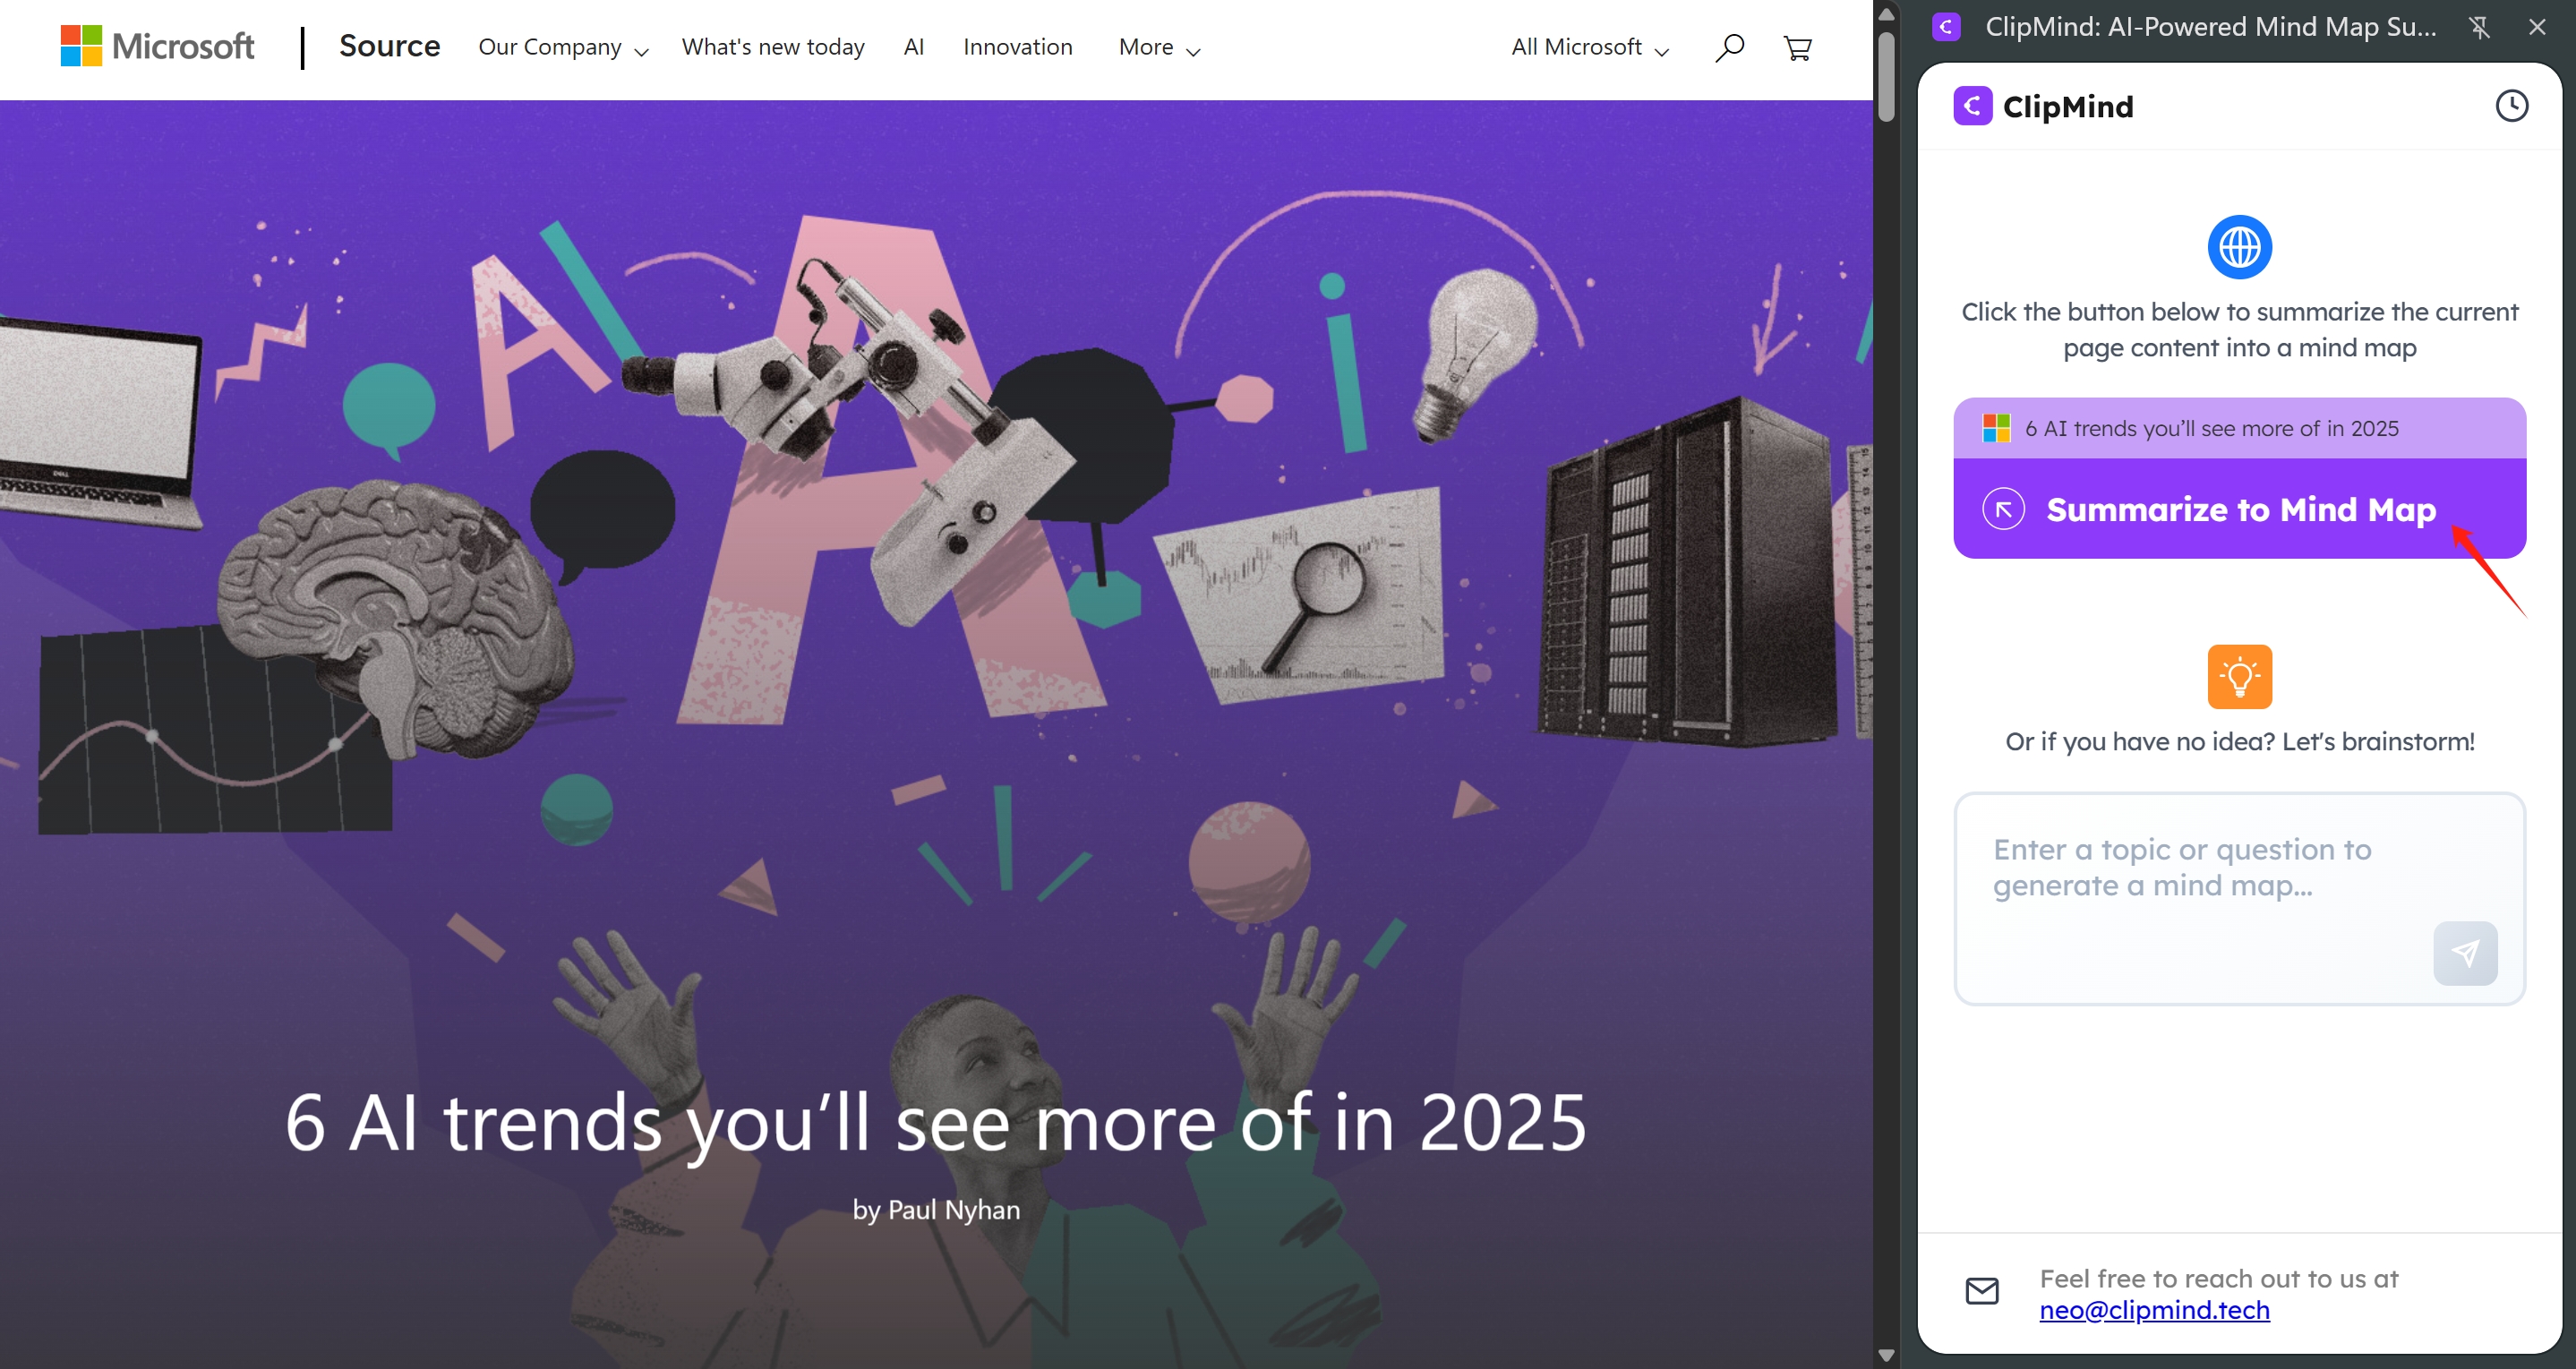The height and width of the screenshot is (1369, 2576).
Task: Expand the Our Company dropdown
Action: 563,47
